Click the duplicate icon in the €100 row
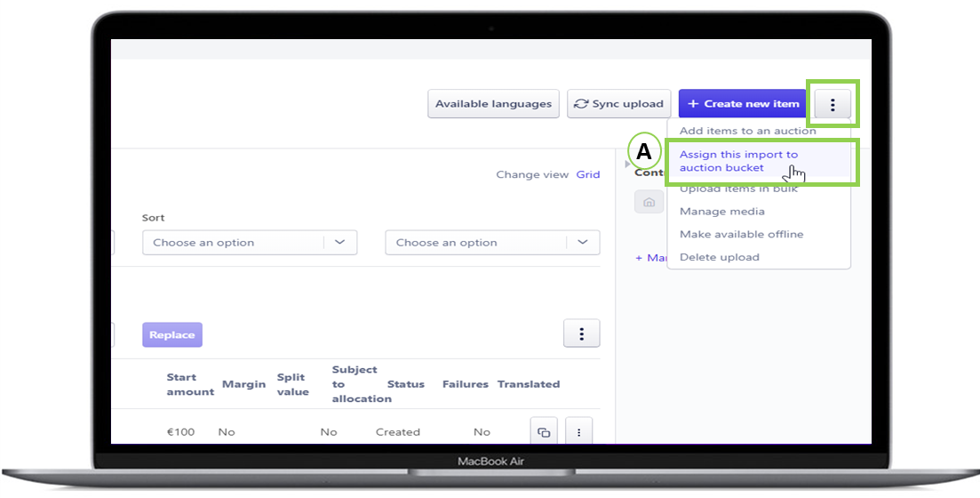The width and height of the screenshot is (980, 498). tap(543, 432)
